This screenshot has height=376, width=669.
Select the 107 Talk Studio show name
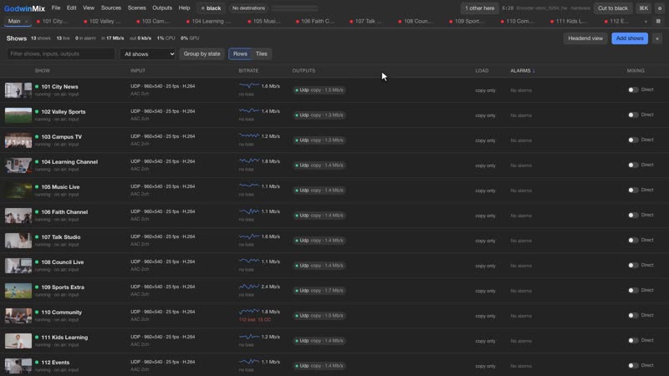click(x=60, y=237)
